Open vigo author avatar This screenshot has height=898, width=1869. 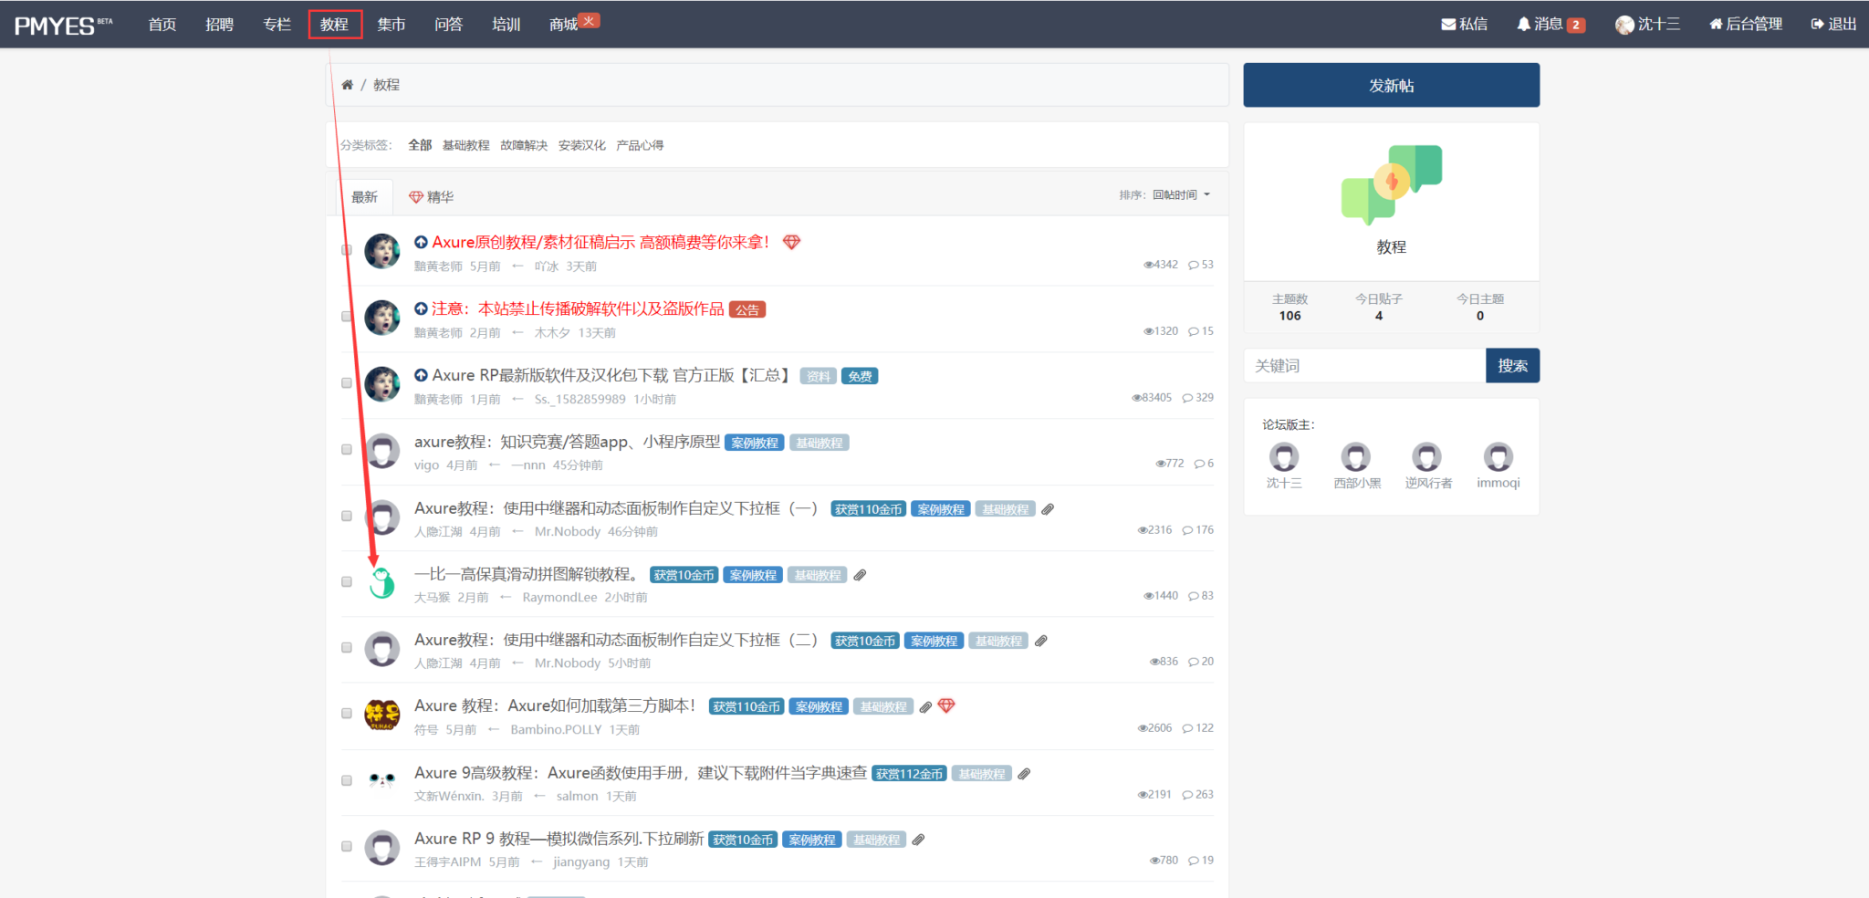tap(382, 450)
